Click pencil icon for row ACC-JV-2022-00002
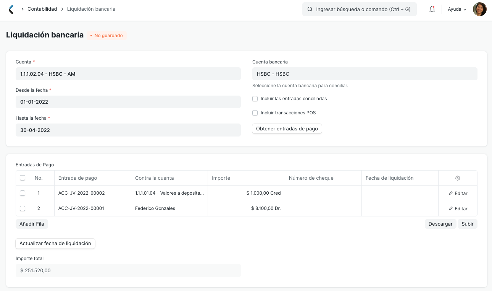This screenshot has width=492, height=291. (x=451, y=193)
